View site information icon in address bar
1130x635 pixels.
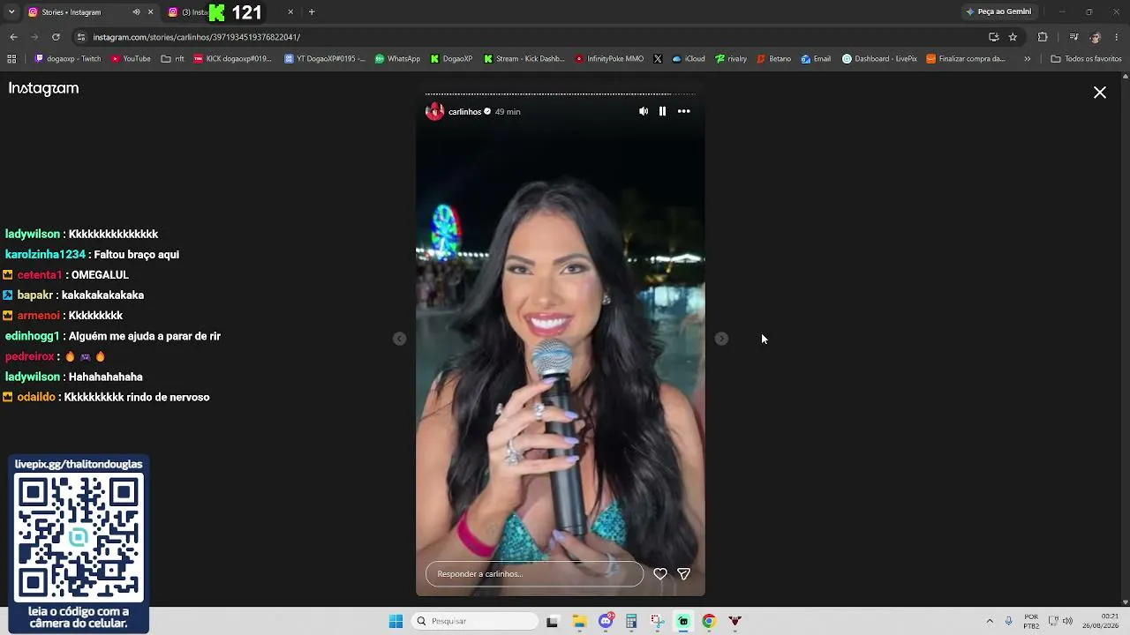pyautogui.click(x=81, y=37)
